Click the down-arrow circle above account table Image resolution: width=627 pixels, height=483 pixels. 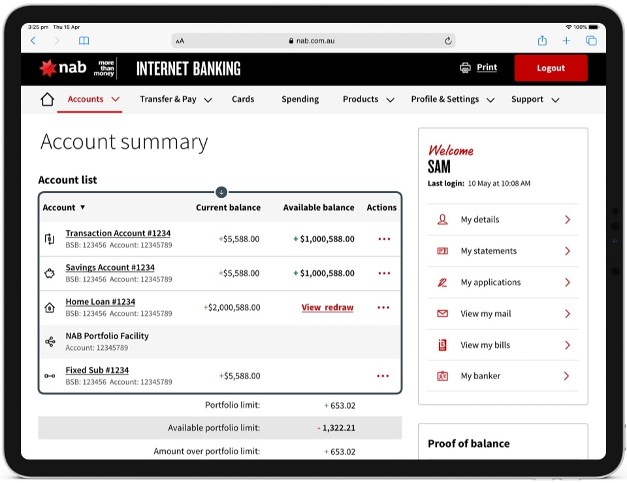coord(221,192)
